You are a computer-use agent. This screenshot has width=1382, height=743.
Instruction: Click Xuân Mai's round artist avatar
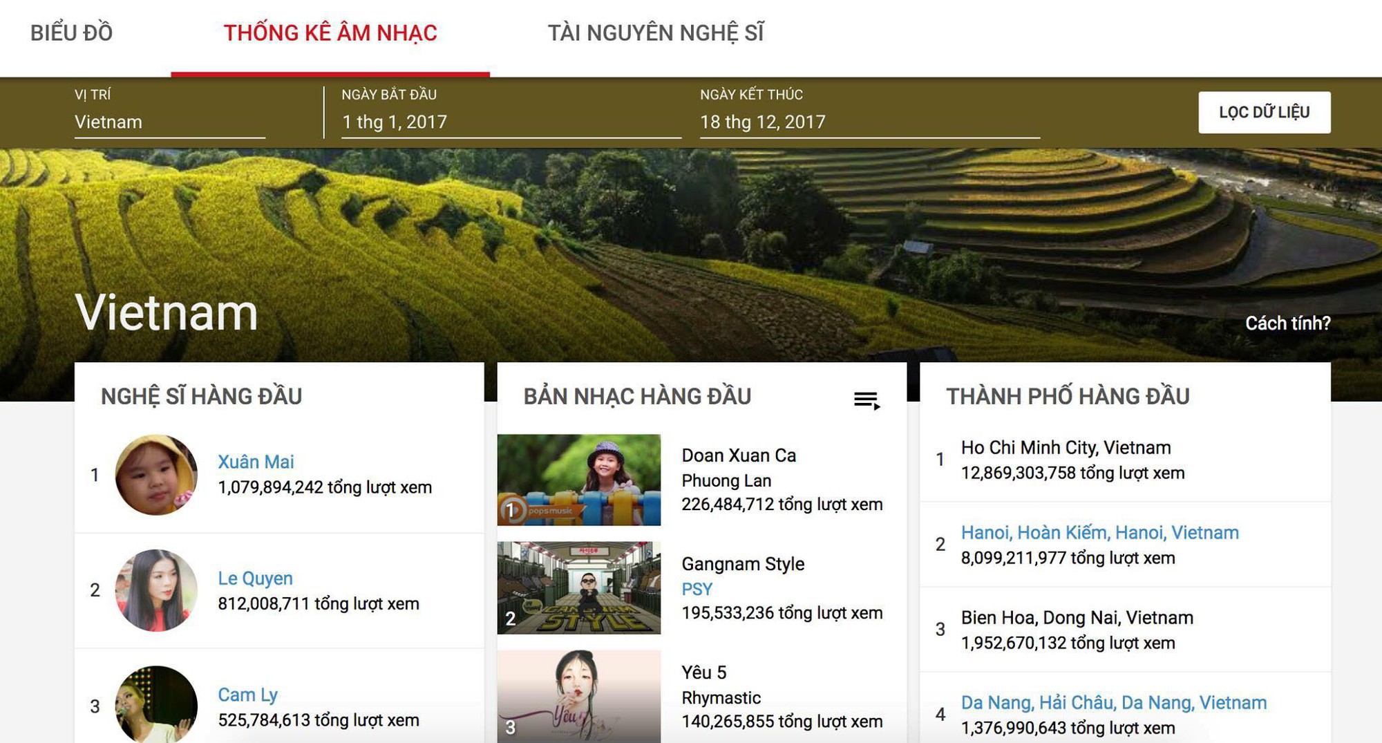(x=156, y=475)
